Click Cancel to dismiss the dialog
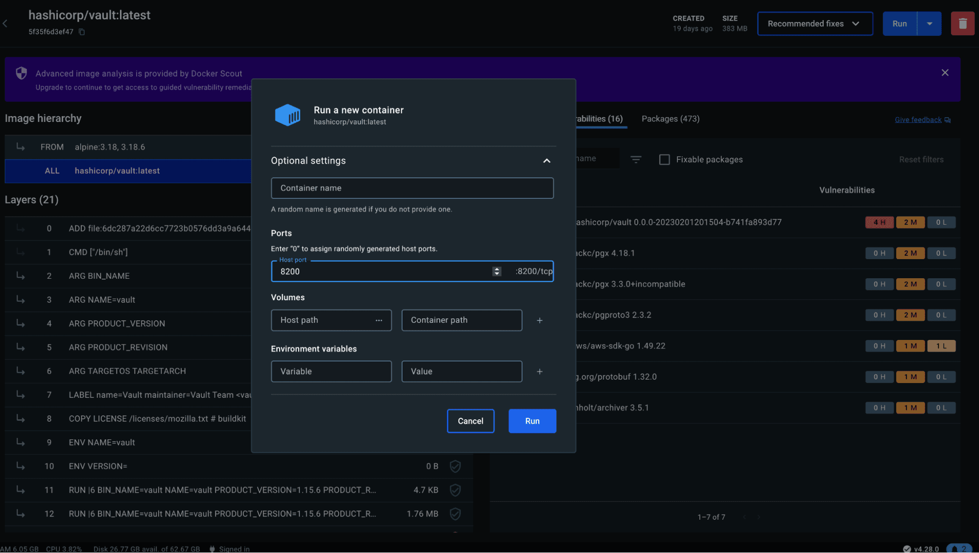Image resolution: width=979 pixels, height=553 pixels. click(x=470, y=420)
